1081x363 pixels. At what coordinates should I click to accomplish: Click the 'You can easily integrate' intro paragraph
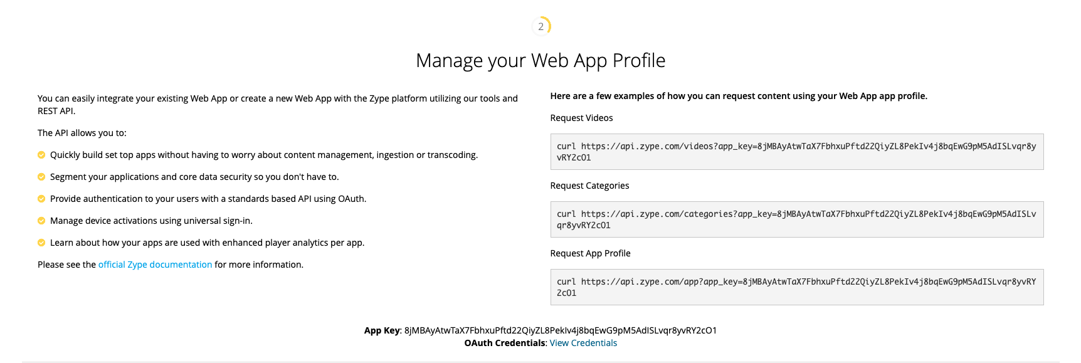click(x=278, y=105)
